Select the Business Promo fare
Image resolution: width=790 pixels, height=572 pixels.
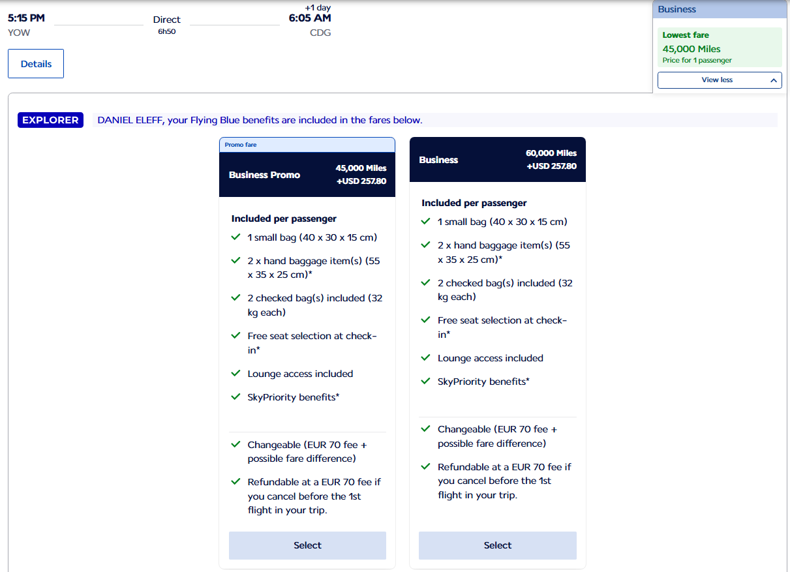(307, 545)
